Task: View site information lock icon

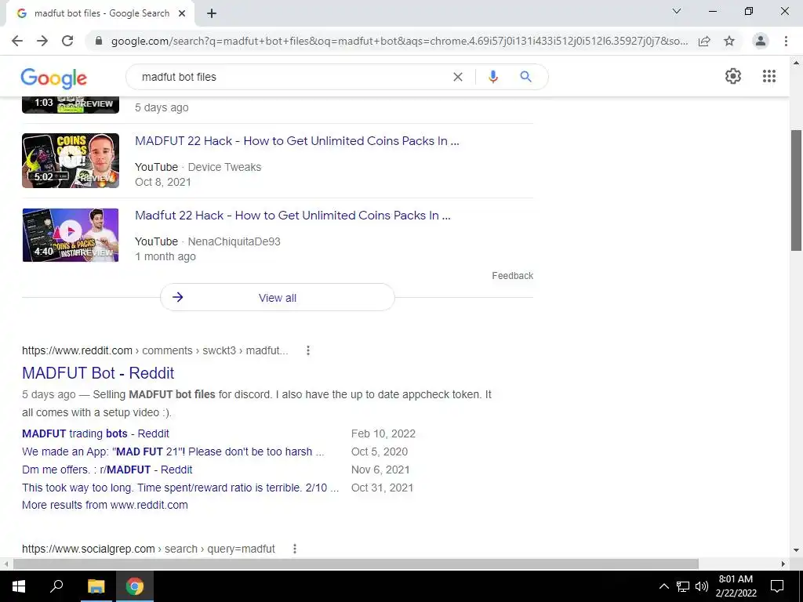Action: coord(100,41)
